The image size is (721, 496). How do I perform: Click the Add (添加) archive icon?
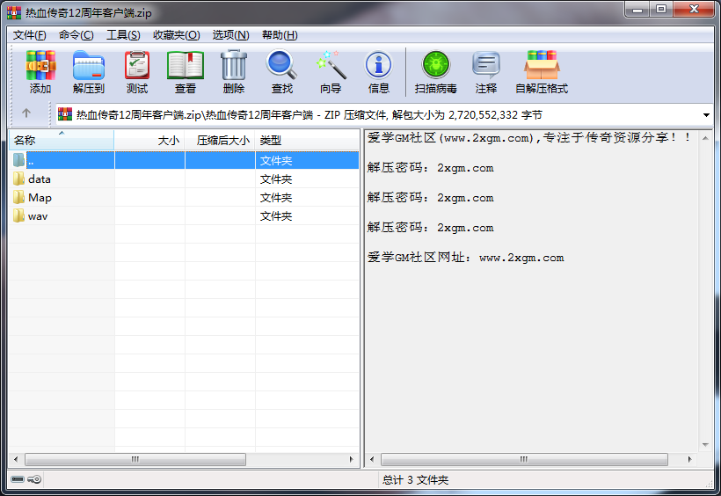click(40, 72)
